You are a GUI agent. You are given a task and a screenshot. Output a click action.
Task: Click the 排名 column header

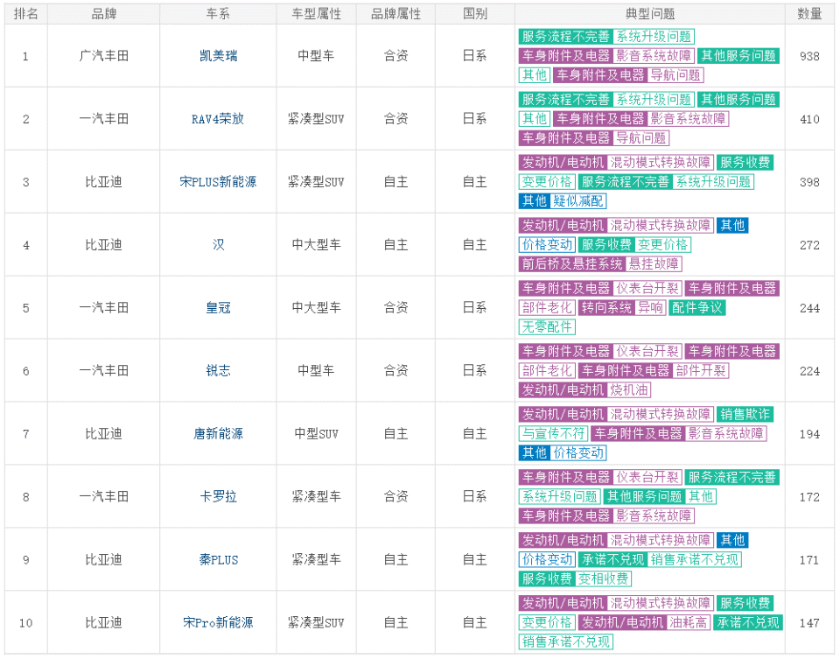[25, 14]
